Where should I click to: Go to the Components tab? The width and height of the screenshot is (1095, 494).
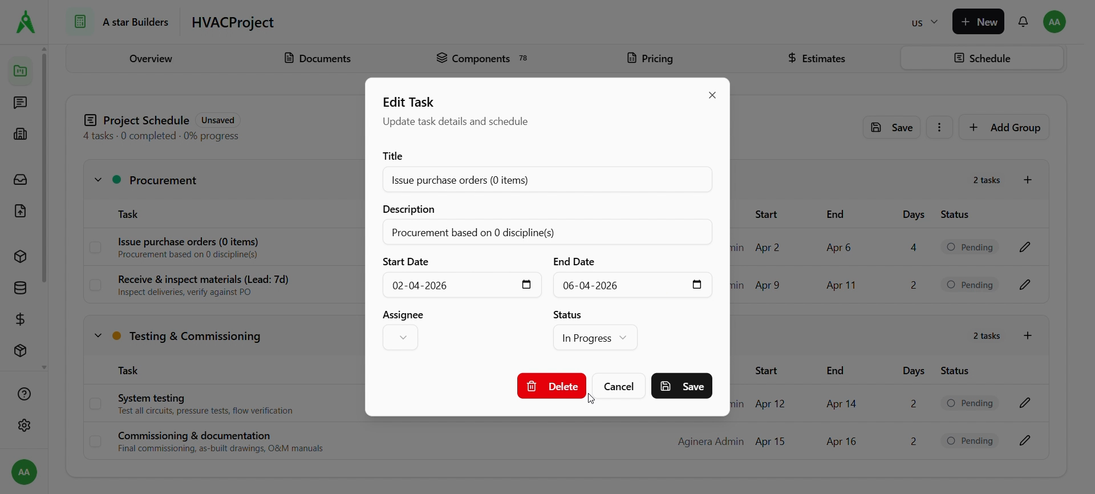click(x=481, y=58)
